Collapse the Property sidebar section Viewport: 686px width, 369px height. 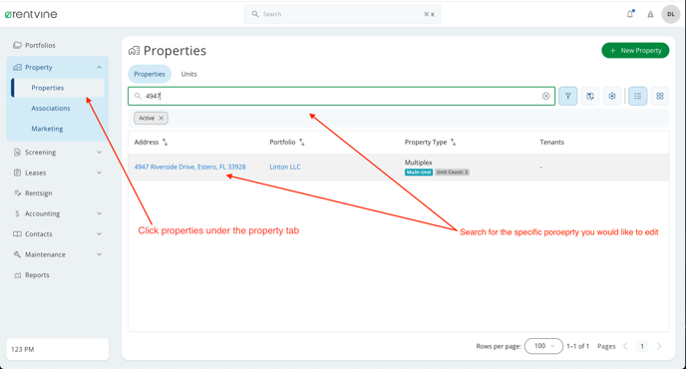pos(100,68)
